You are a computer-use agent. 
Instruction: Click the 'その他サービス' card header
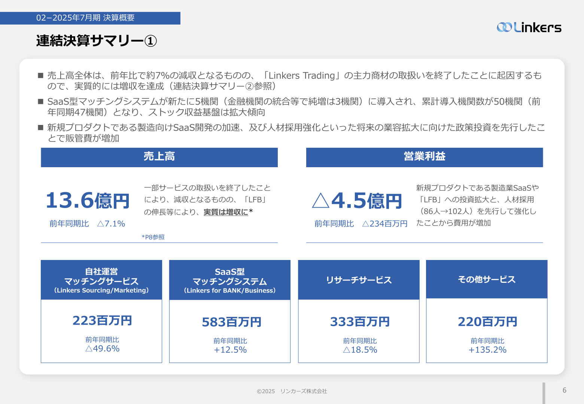click(487, 279)
